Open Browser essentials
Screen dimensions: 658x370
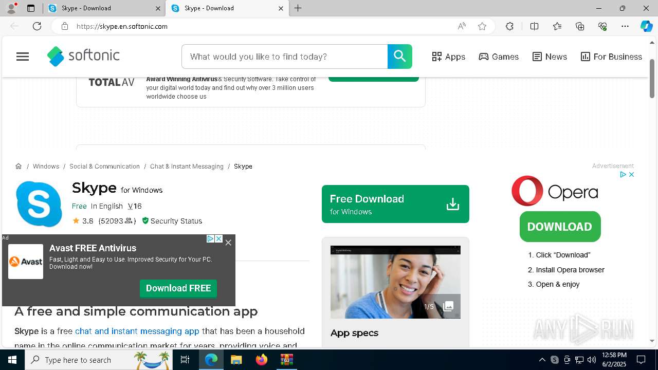[602, 26]
